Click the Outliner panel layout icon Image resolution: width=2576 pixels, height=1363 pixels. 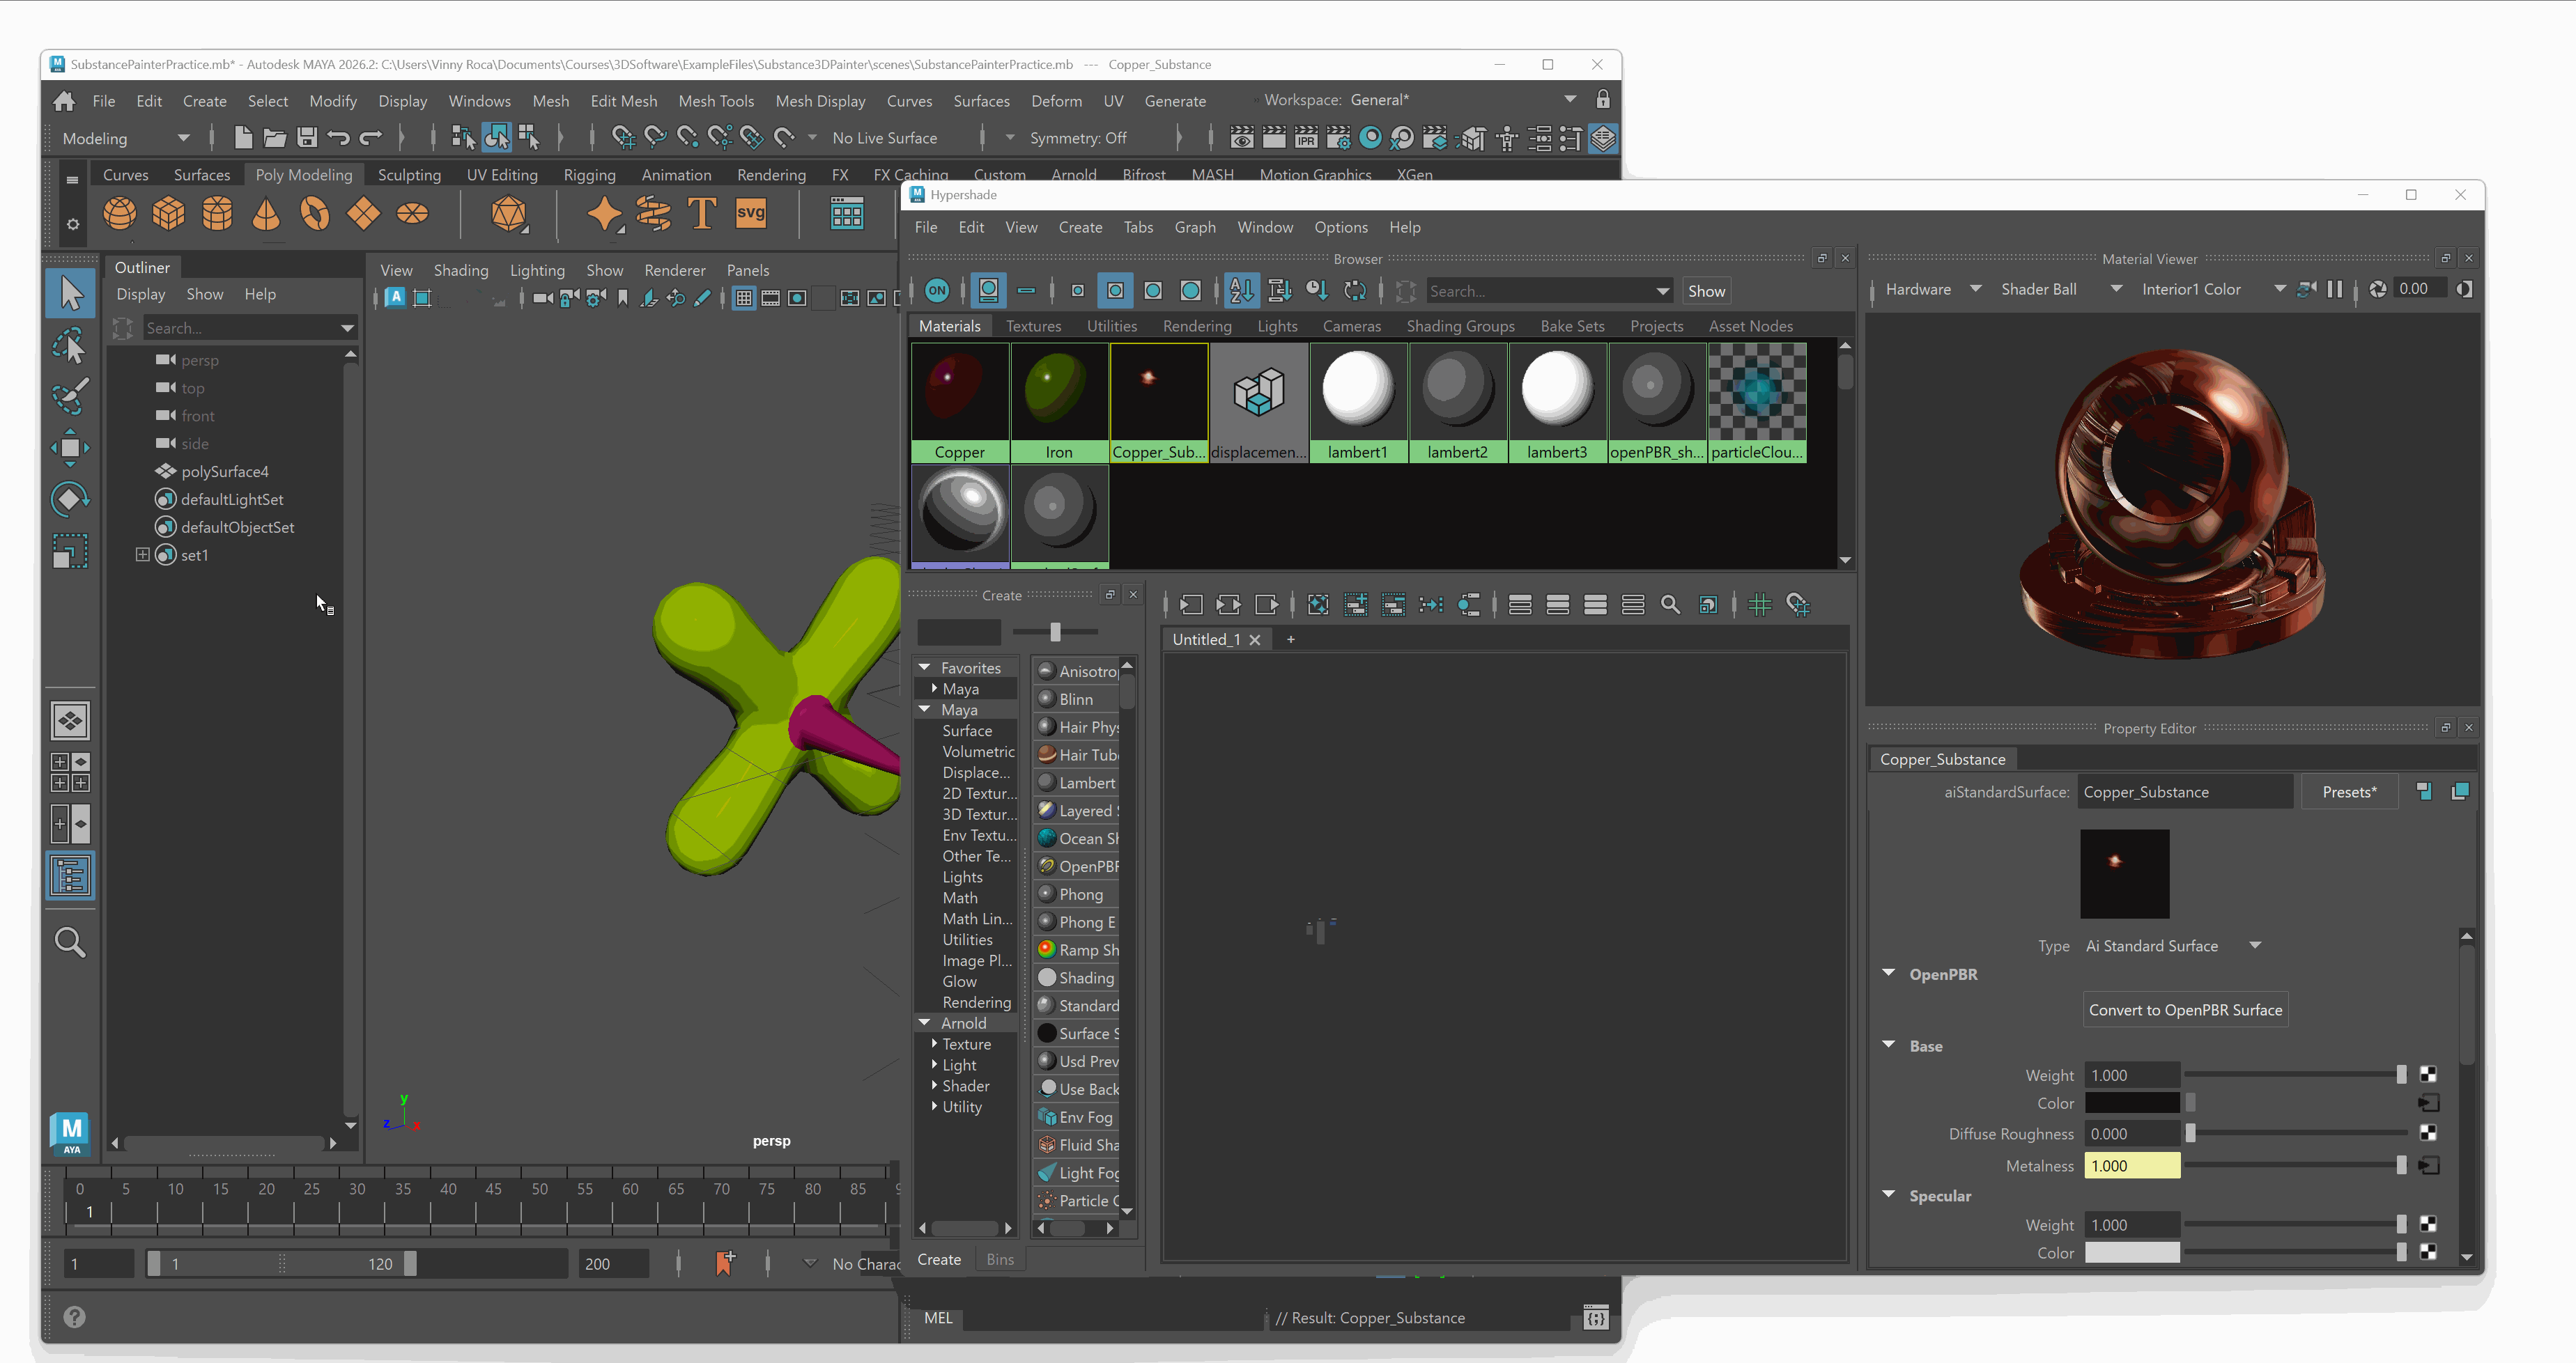(x=70, y=876)
